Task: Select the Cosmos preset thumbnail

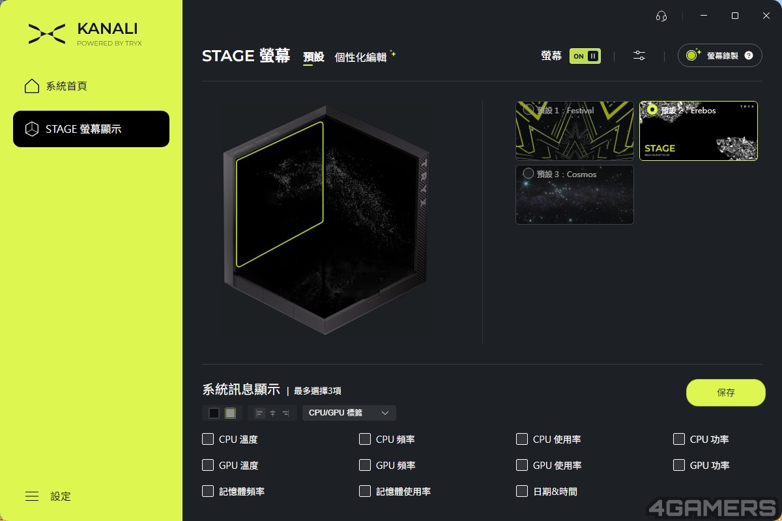Action: [575, 195]
